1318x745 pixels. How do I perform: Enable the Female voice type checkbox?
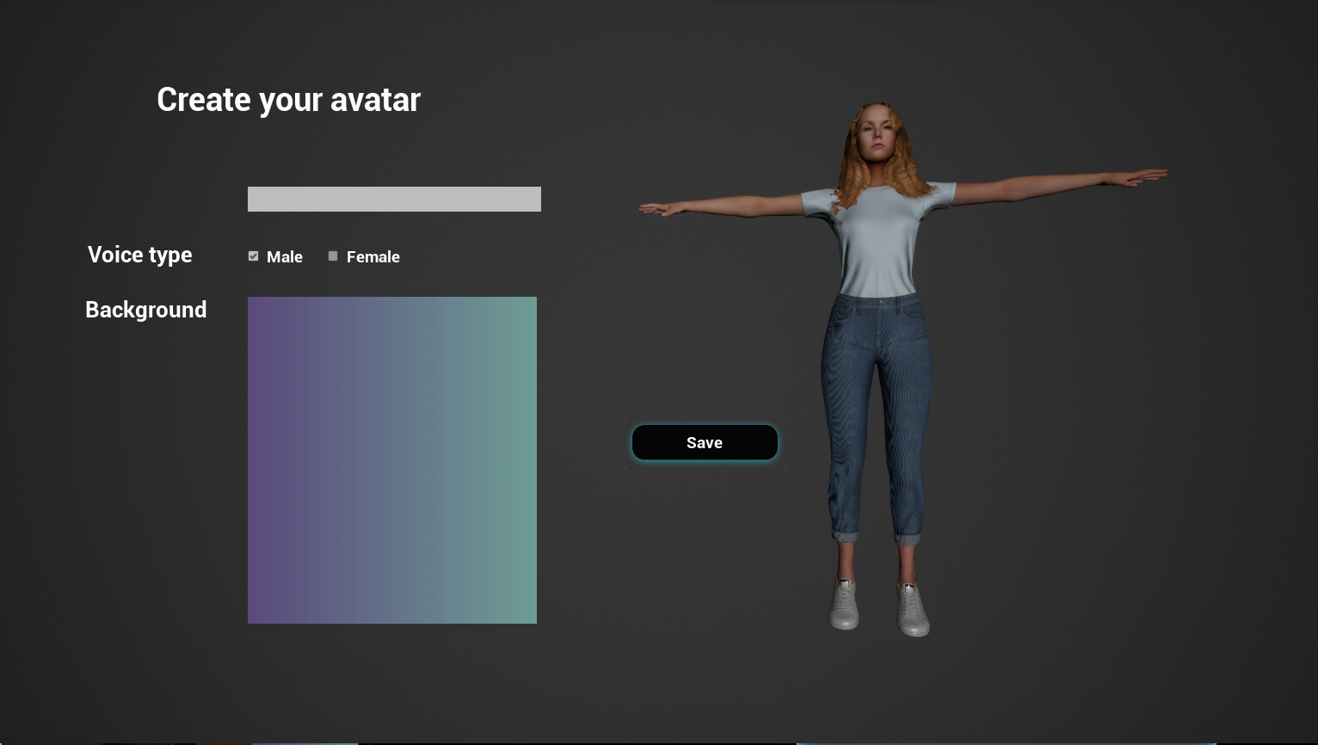(x=333, y=256)
